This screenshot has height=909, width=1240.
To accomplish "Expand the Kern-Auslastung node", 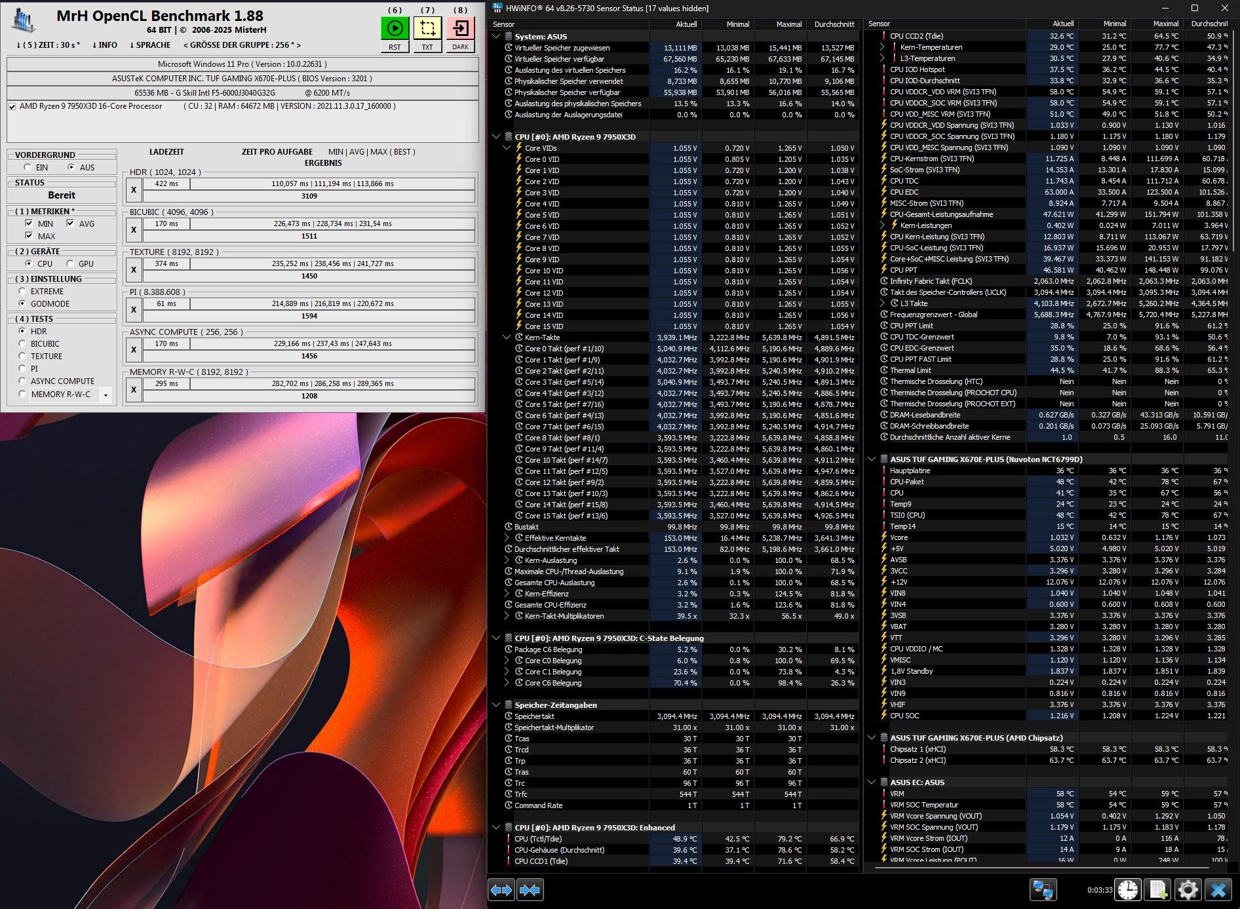I will coord(507,560).
